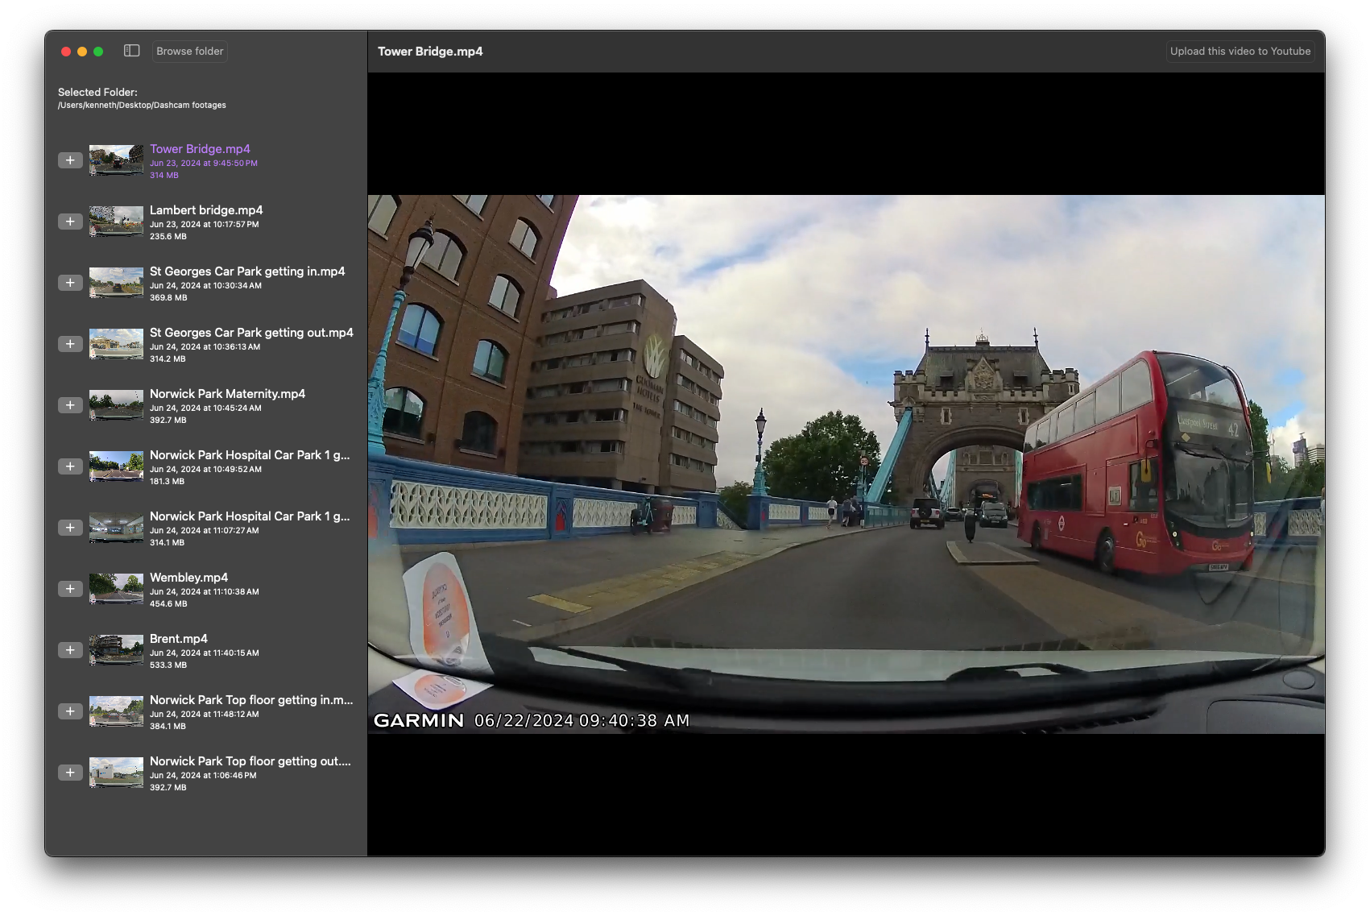Image resolution: width=1370 pixels, height=916 pixels.
Task: Open Wembley.mp4 recording
Action: click(x=188, y=577)
